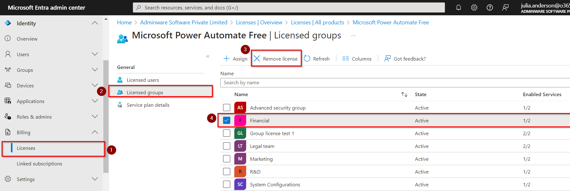Click the left navigation scrollbar
The width and height of the screenshot is (570, 191).
click(106, 115)
